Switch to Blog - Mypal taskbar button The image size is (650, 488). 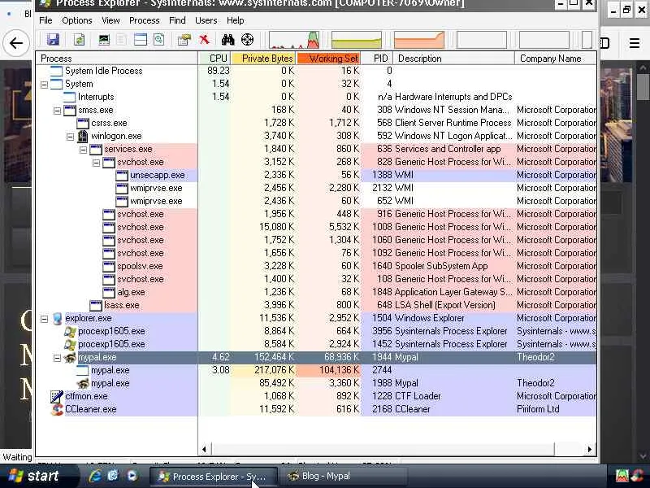click(x=343, y=476)
